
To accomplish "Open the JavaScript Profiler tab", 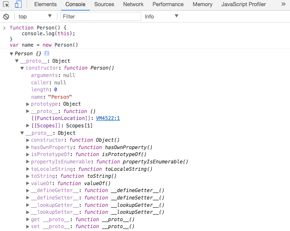I will point(243,5).
